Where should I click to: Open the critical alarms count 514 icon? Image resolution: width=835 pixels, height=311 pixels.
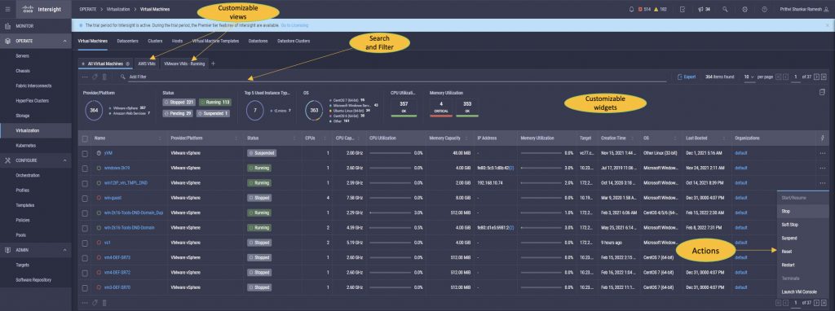(645, 9)
